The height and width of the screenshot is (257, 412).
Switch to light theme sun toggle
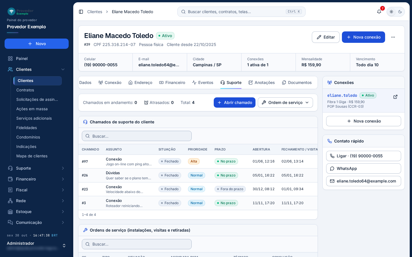[x=391, y=12]
